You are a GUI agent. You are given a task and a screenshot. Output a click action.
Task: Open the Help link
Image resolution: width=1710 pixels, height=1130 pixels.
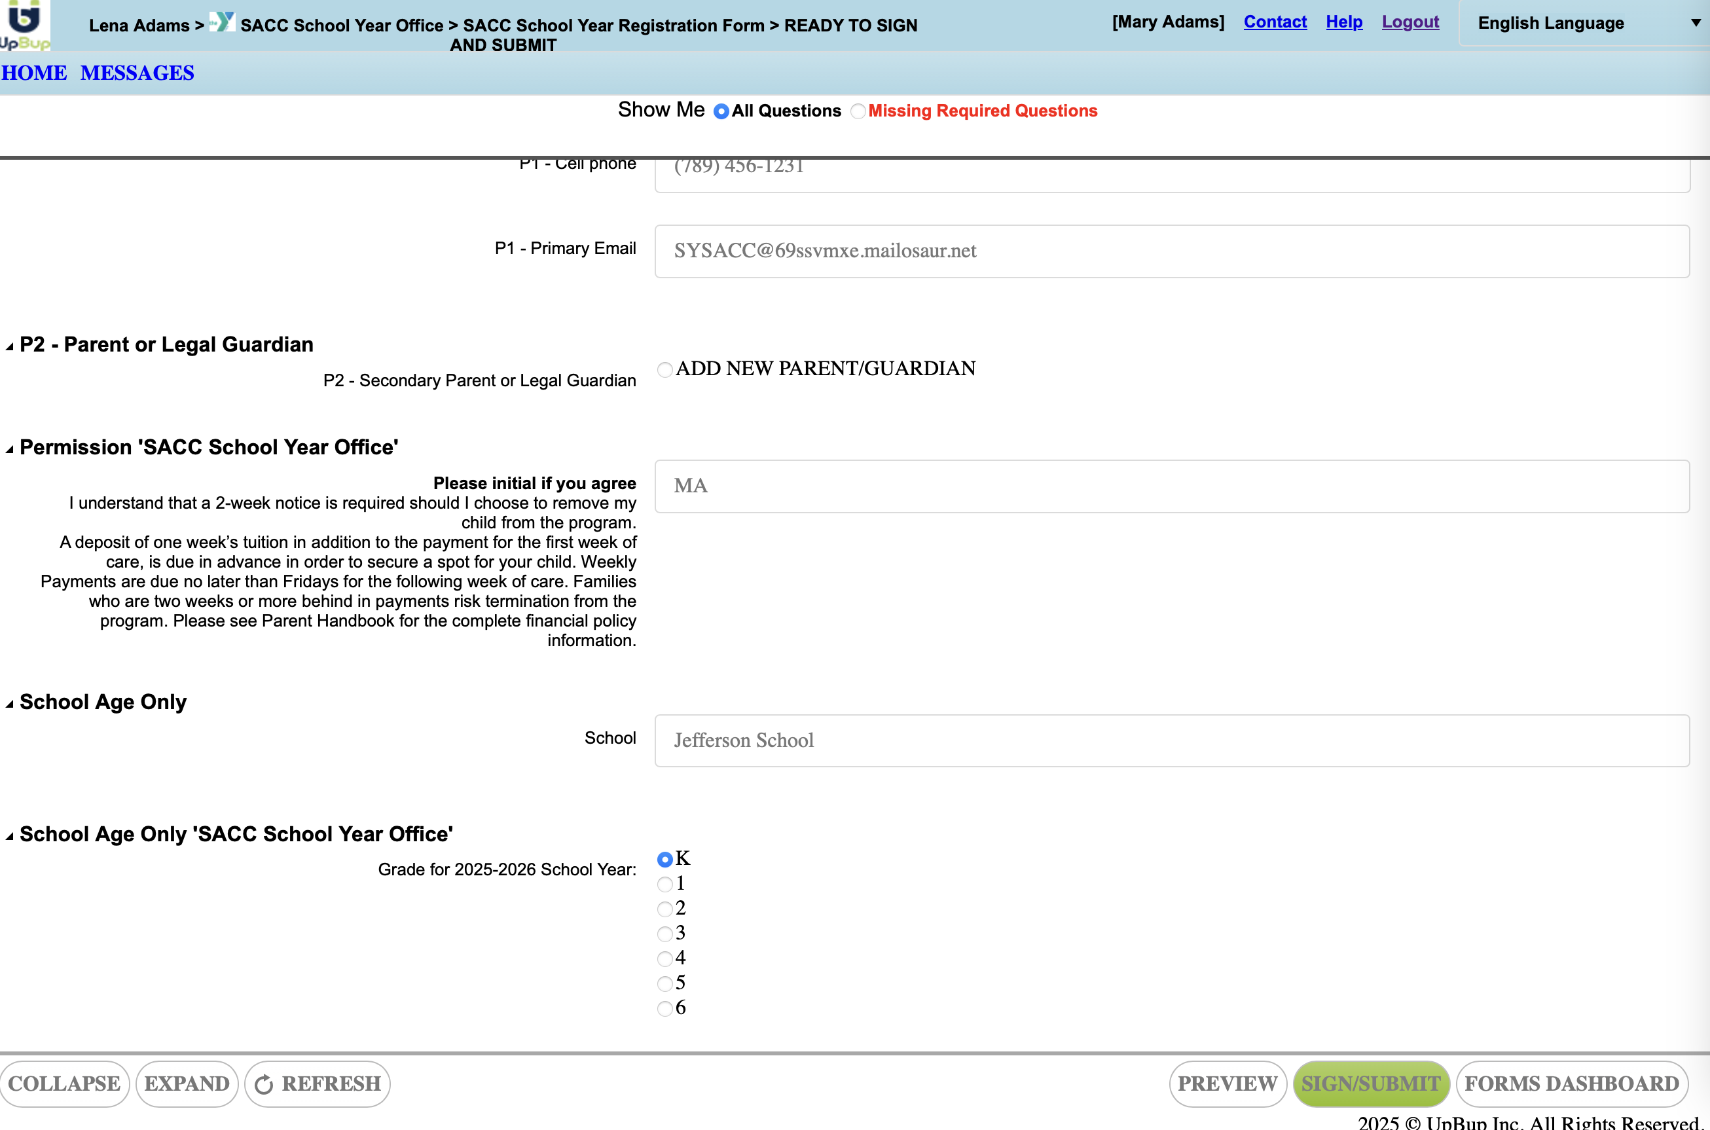click(x=1343, y=22)
